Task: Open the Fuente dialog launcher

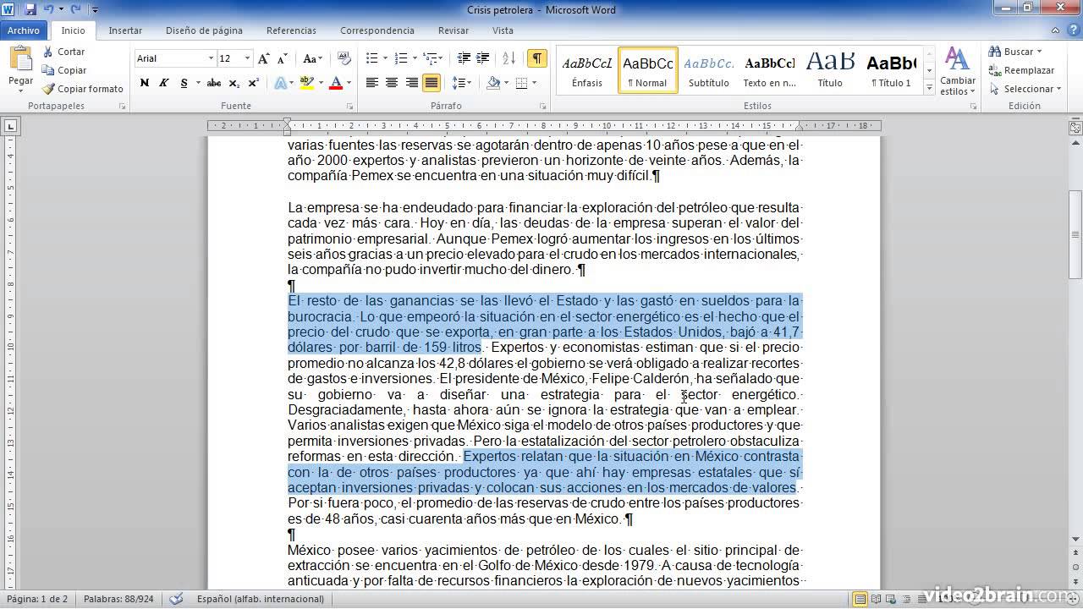Action: tap(349, 107)
